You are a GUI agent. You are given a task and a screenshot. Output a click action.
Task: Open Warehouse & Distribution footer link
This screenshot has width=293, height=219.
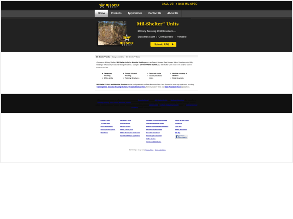[x=154, y=142]
